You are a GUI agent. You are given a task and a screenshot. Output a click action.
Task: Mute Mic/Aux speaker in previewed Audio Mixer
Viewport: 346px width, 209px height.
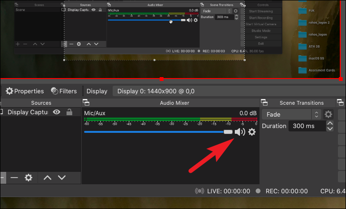point(189,20)
